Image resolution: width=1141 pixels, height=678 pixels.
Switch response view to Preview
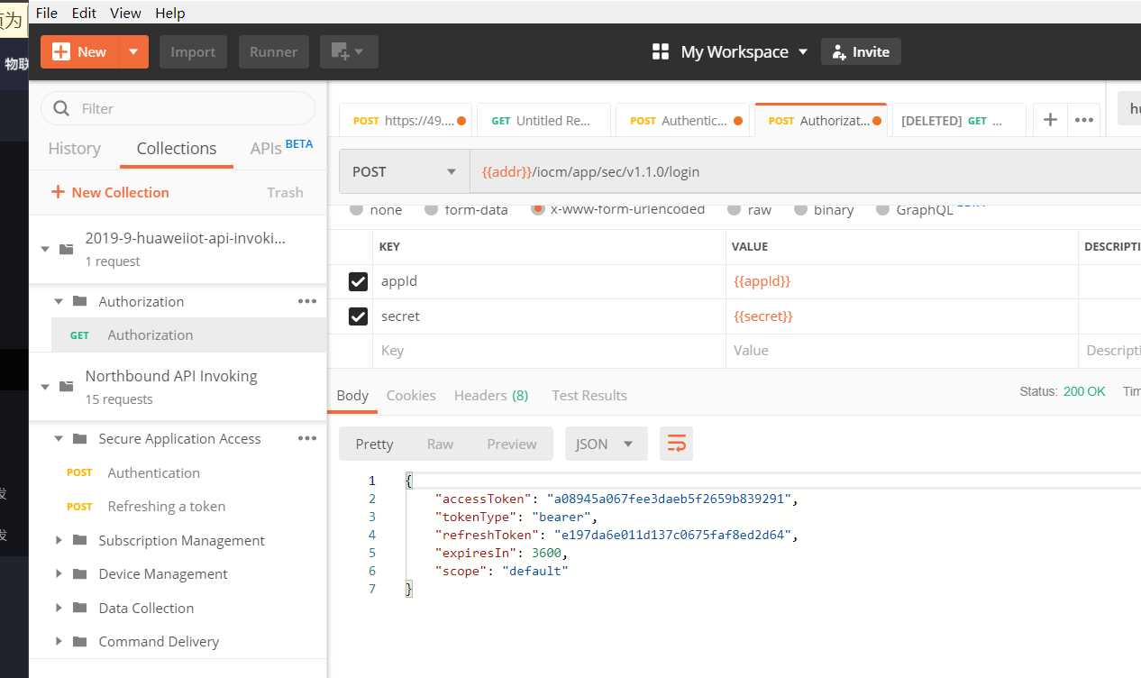[512, 444]
